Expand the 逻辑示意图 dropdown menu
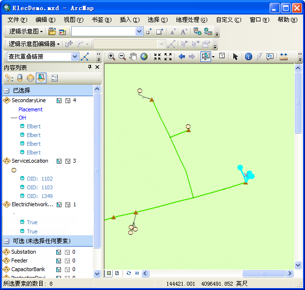This screenshot has width=305, height=290. 42,31
